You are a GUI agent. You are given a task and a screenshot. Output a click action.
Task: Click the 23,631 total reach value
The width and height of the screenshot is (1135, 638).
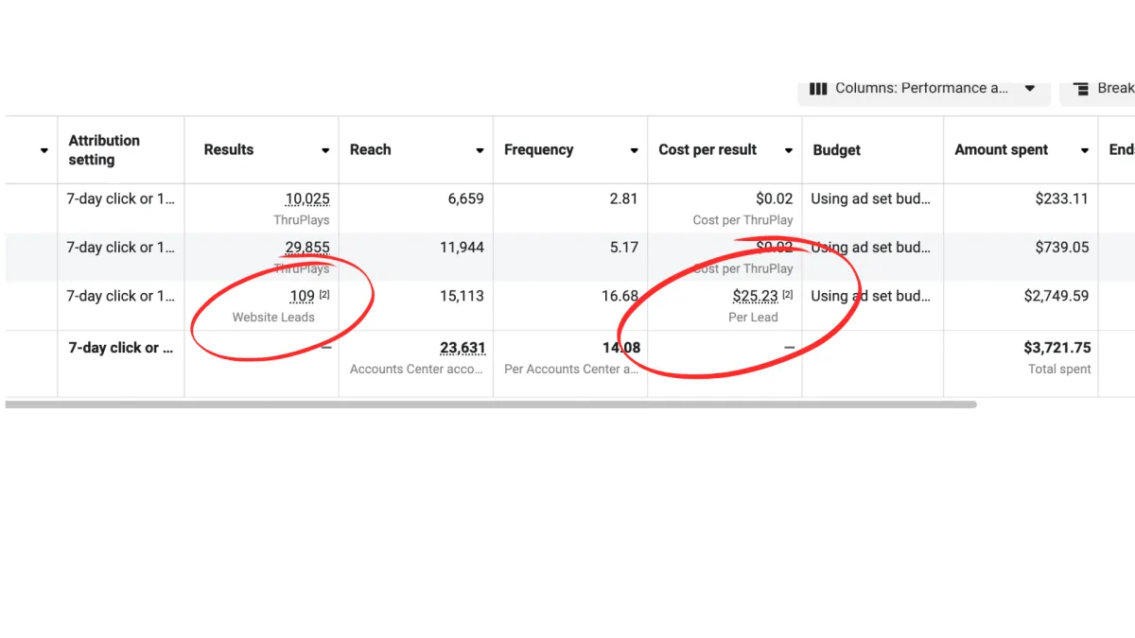click(463, 348)
